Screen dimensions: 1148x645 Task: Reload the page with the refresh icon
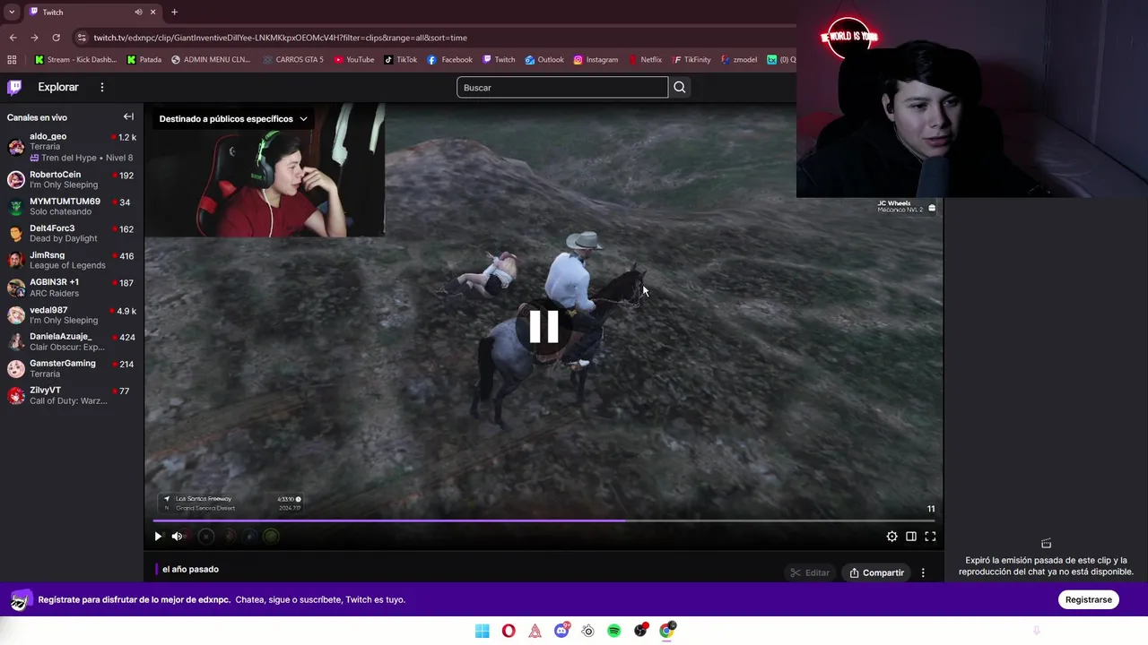(x=56, y=38)
